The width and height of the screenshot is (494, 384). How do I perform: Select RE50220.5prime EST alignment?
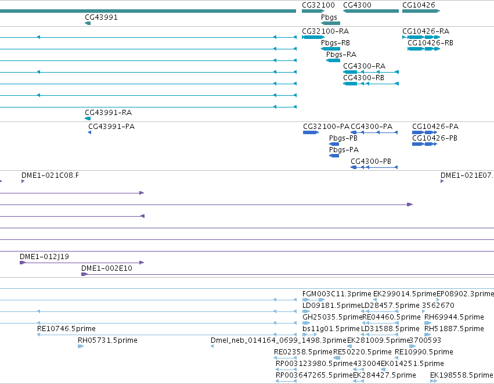click(337, 358)
